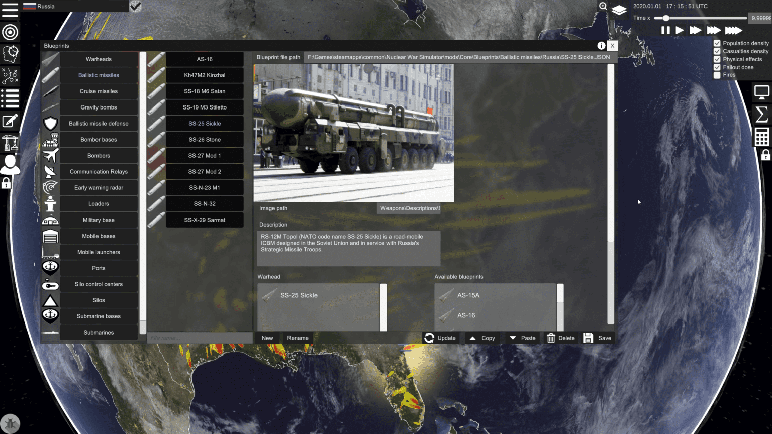Open the statistics sigma panel

[762, 115]
